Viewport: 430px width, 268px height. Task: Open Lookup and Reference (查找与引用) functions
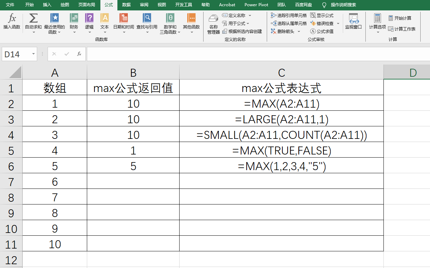pyautogui.click(x=147, y=24)
